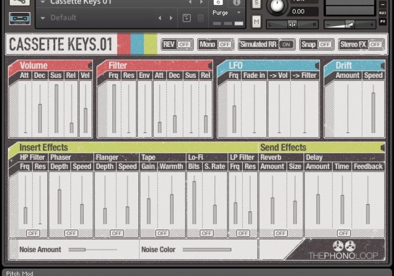The width and height of the screenshot is (394, 276).
Task: Turn on the Phaser OFF button
Action: pyautogui.click(x=71, y=233)
